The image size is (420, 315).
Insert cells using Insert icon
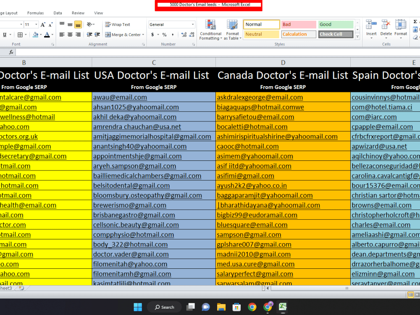(x=371, y=25)
